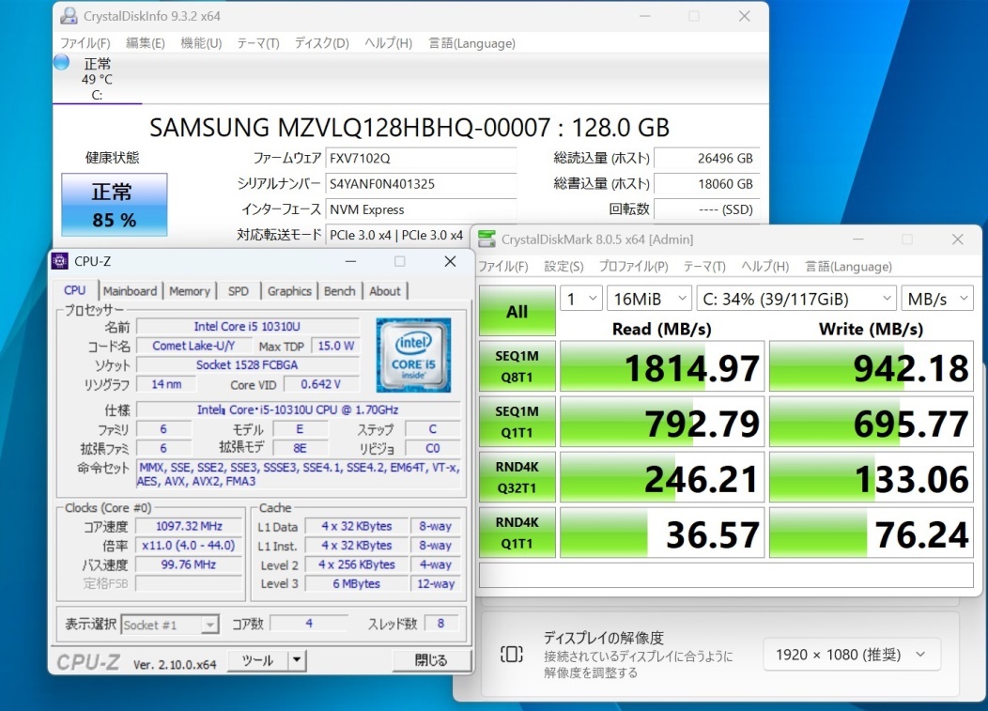Click the RND4K Q1T1 read result 36.57
The height and width of the screenshot is (711, 988).
(x=662, y=533)
